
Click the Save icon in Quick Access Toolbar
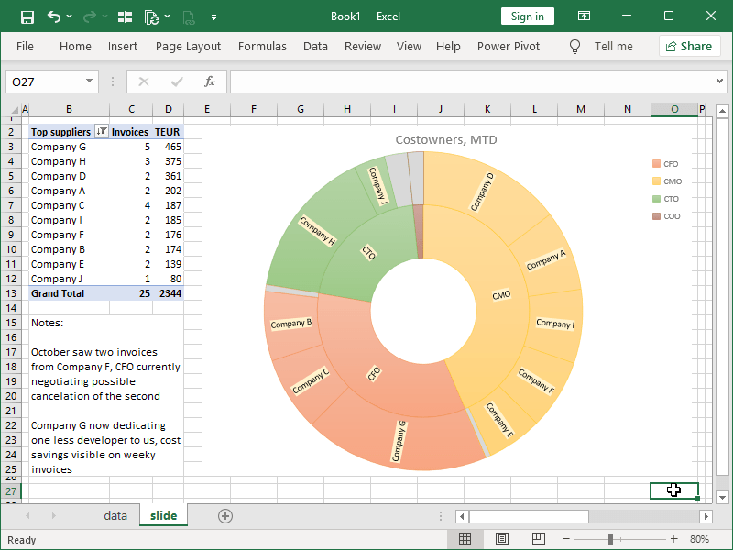click(27, 16)
